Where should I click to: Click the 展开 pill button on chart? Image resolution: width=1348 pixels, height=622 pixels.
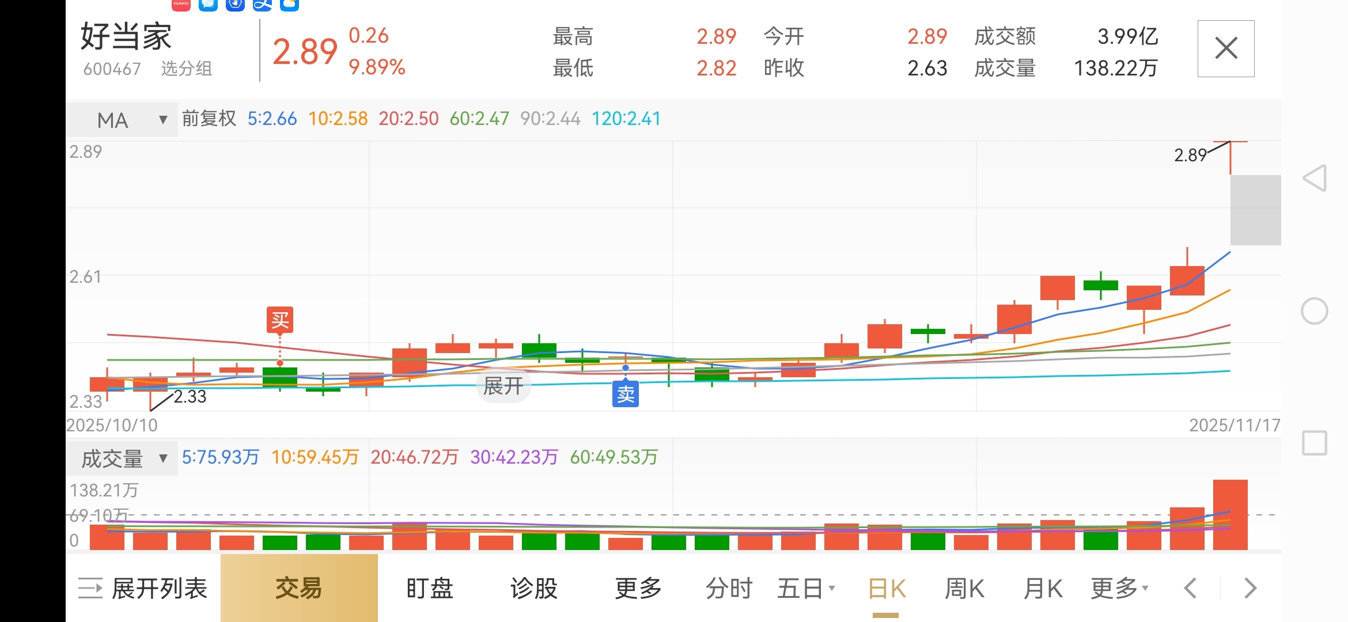point(503,386)
